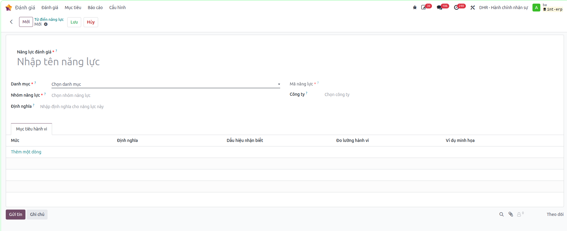Open the Chọn nhóm năng lực selector
This screenshot has width=567, height=231.
click(166, 95)
